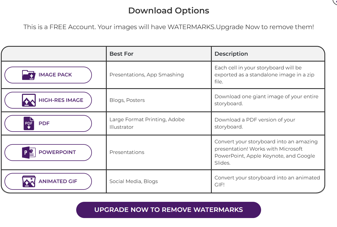Click the PowerPoint row description text
Image resolution: width=337 pixels, height=227 pixels.
coord(266,152)
